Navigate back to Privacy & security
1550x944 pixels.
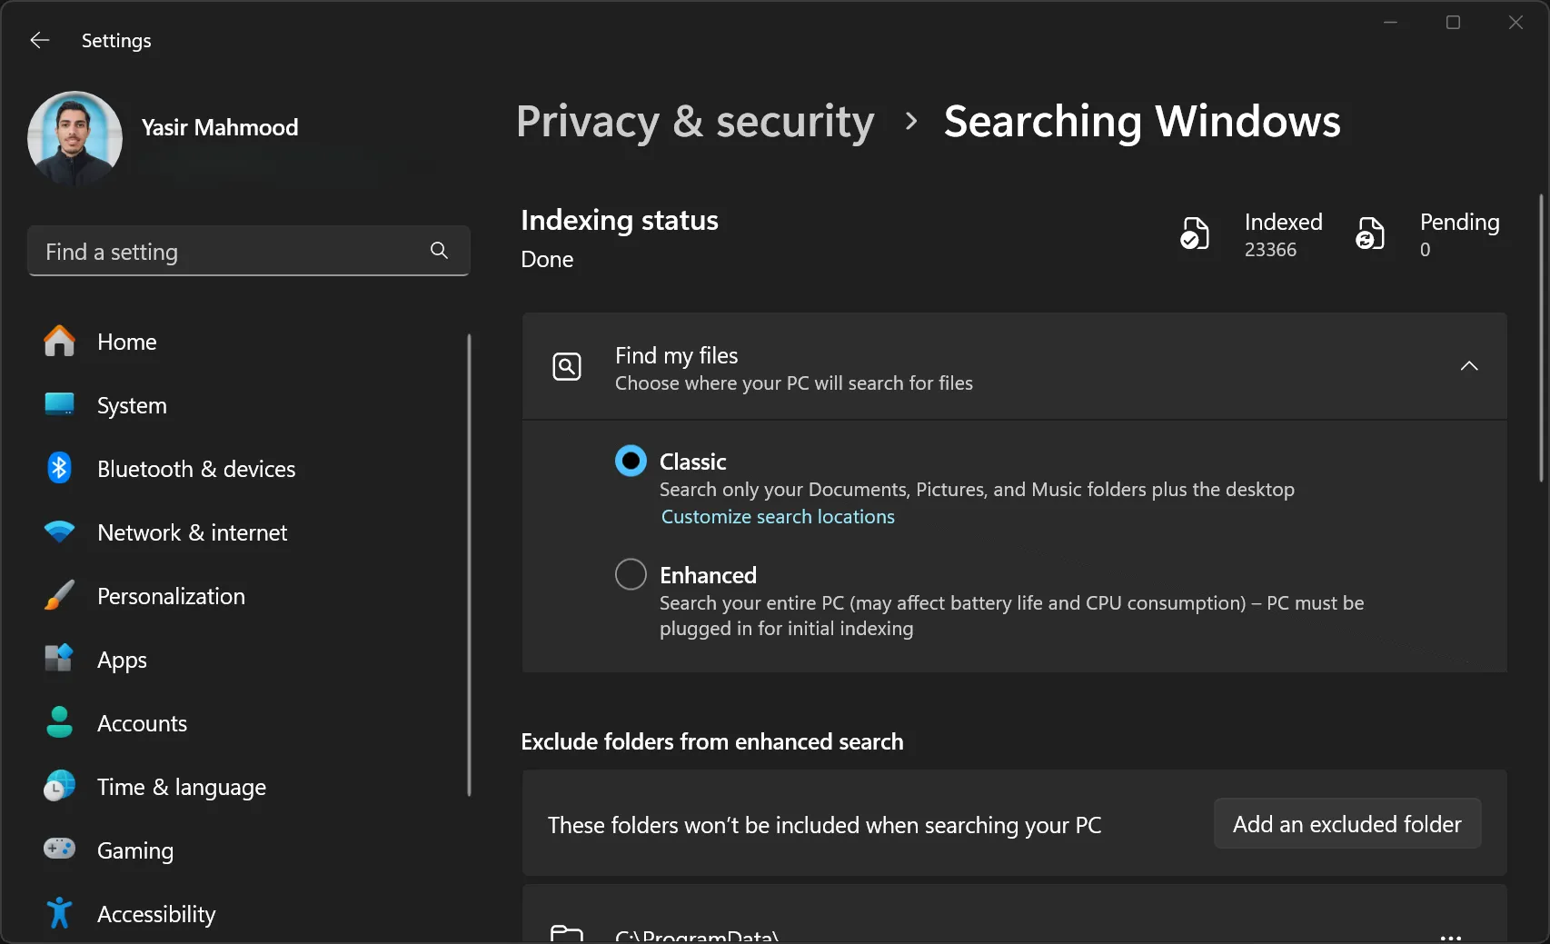(694, 122)
